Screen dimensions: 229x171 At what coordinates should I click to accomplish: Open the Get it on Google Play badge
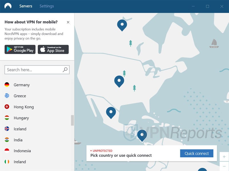click(x=20, y=49)
